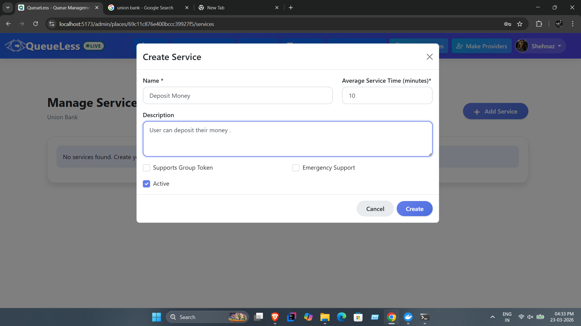Open Make Providers page
Viewport: 581px width, 326px height.
click(x=481, y=46)
